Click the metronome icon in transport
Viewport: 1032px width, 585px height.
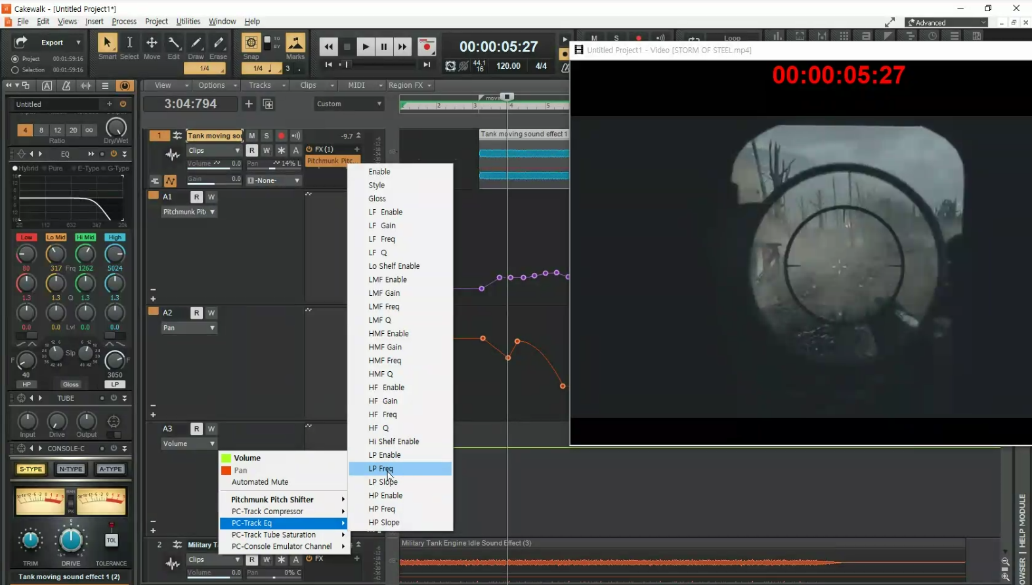click(x=564, y=67)
